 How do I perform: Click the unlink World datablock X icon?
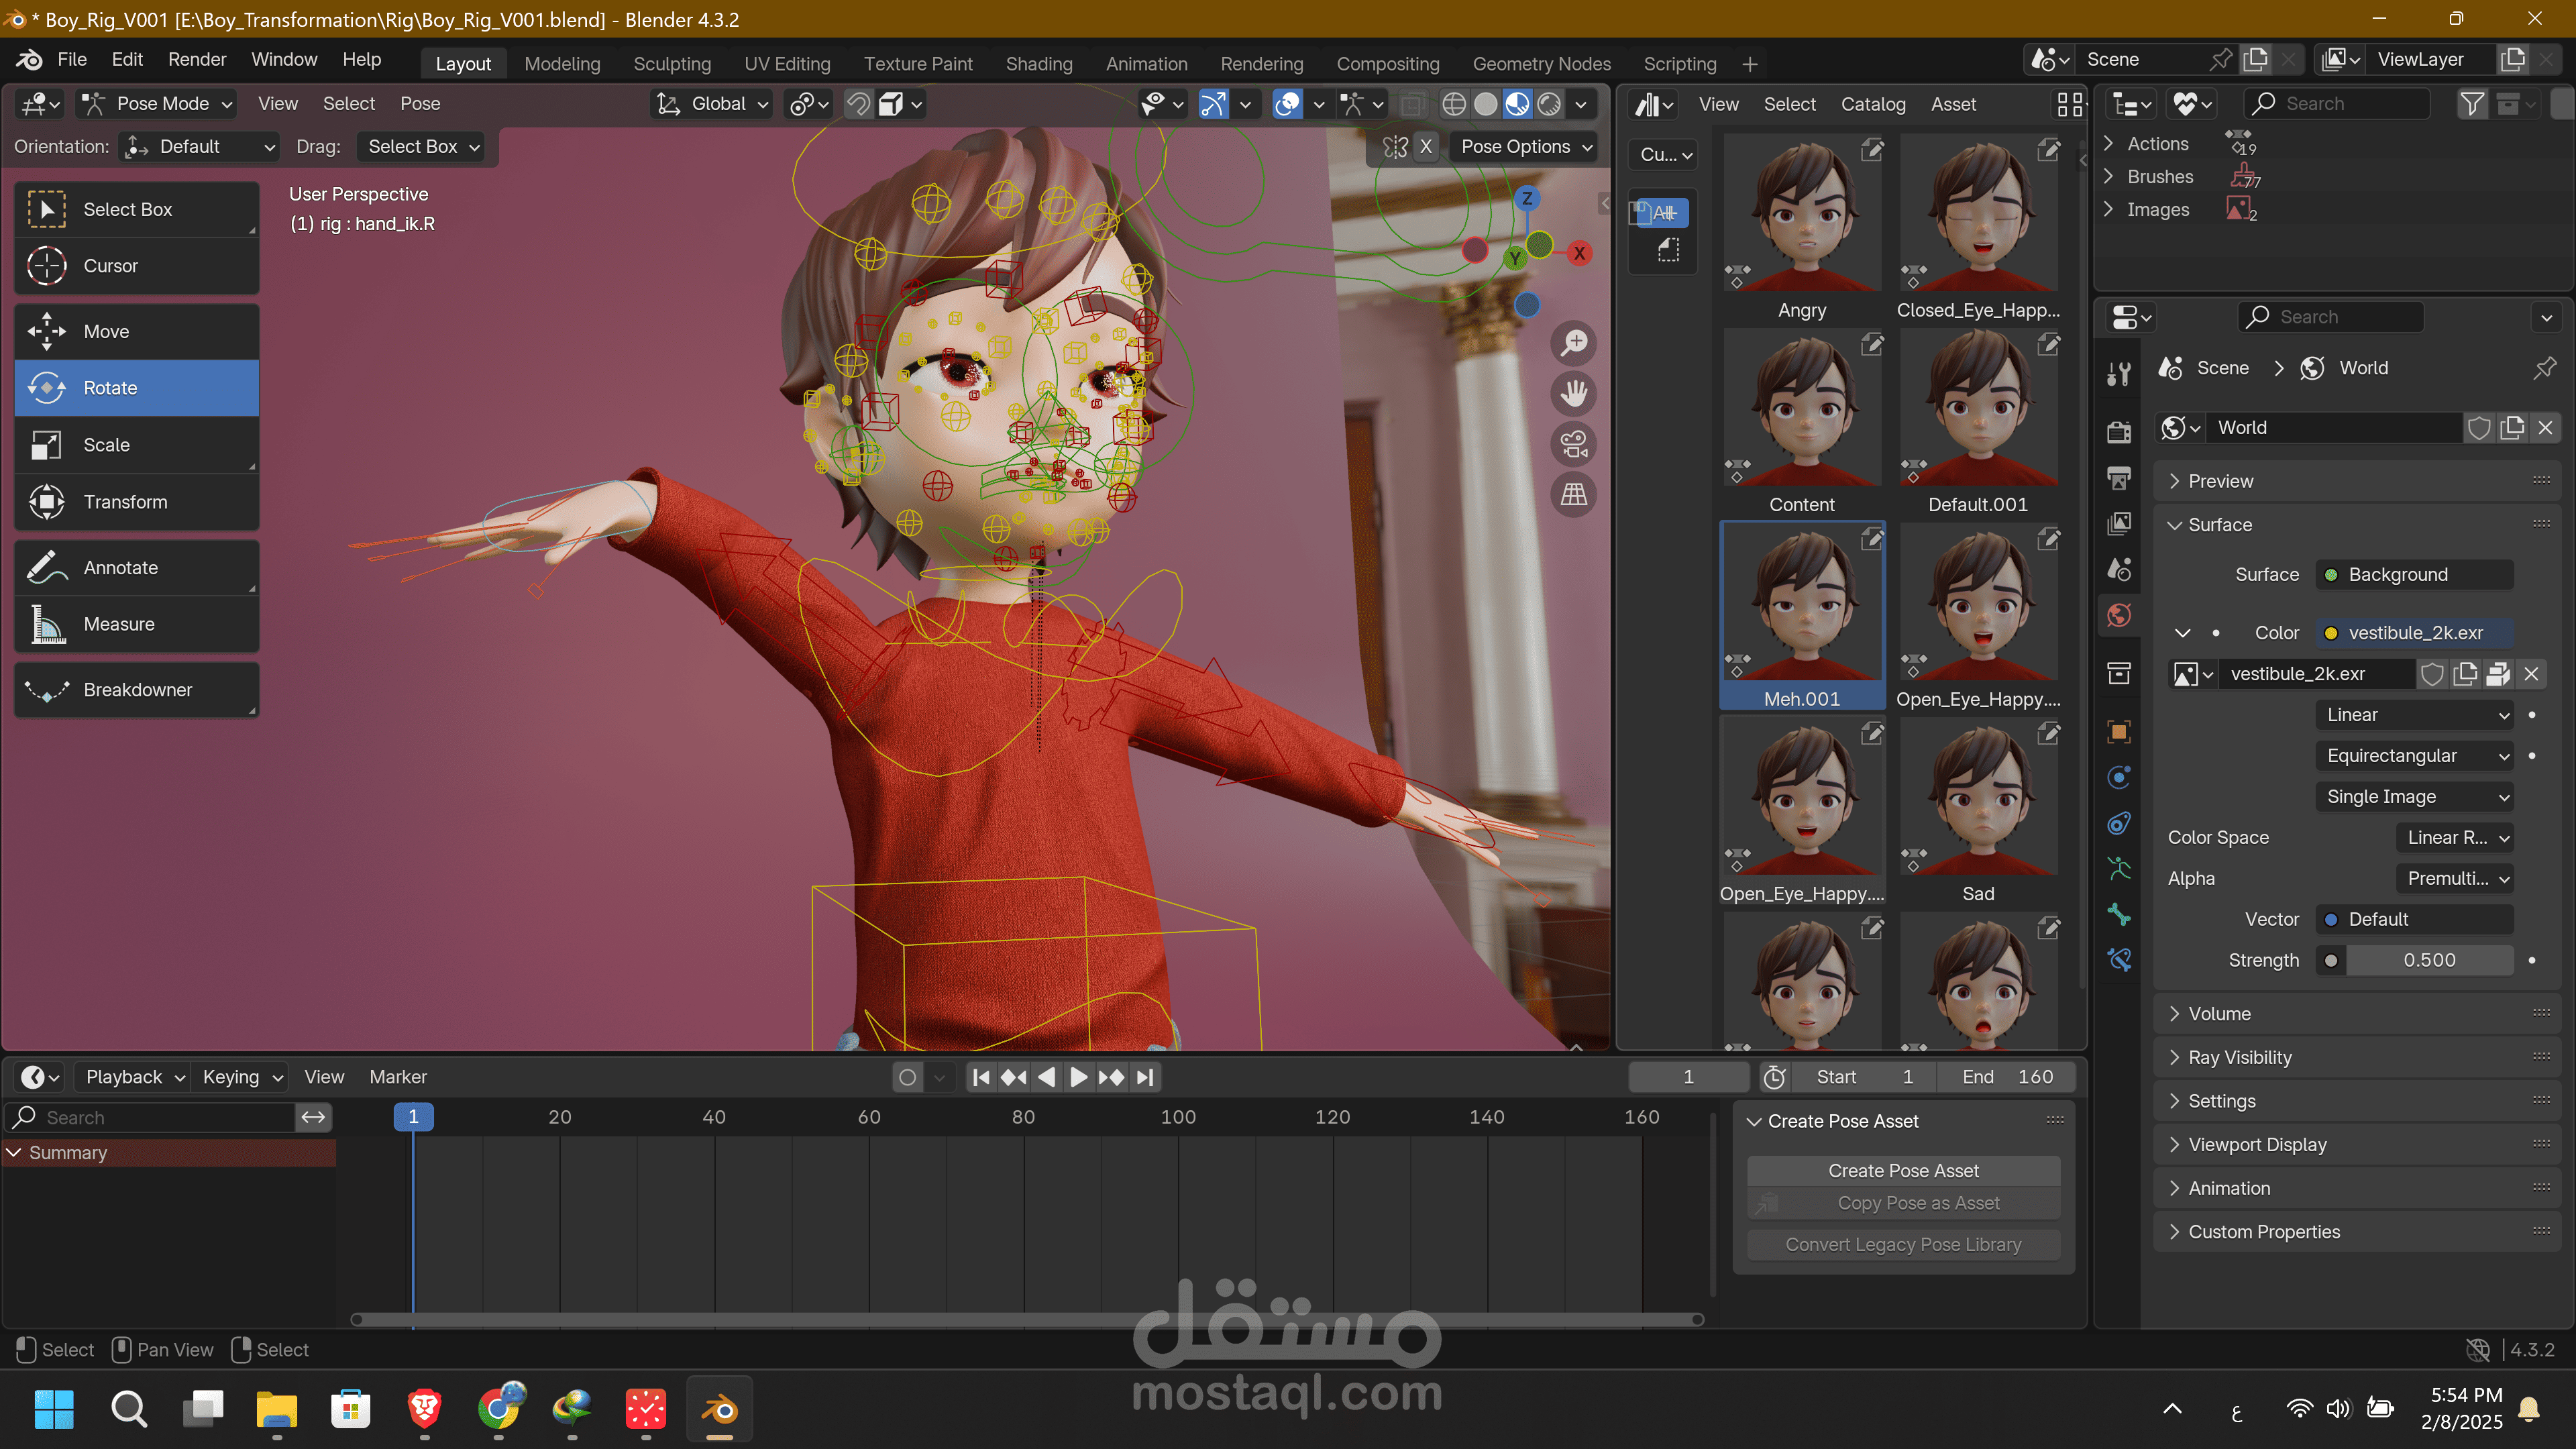[x=2545, y=428]
